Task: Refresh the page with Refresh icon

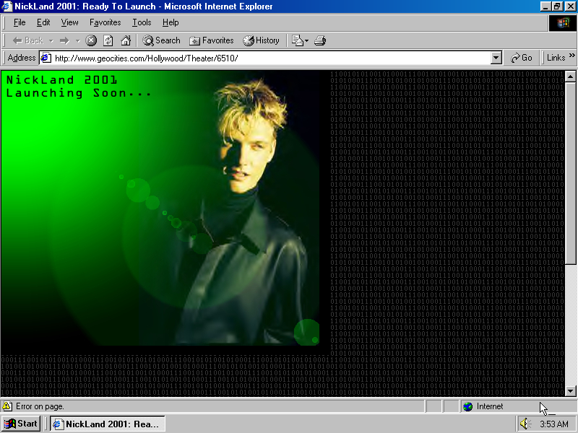Action: click(108, 40)
